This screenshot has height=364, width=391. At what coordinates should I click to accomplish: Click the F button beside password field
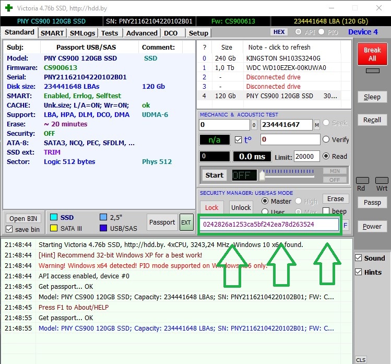[x=346, y=225]
